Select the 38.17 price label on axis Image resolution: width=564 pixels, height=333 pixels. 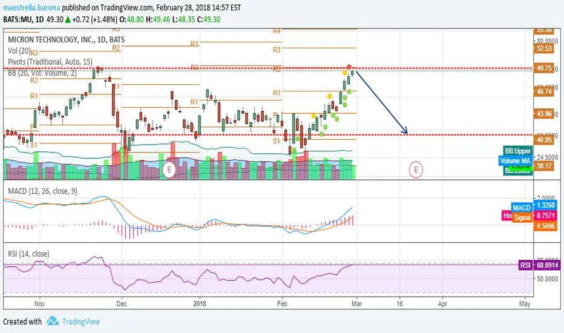click(x=544, y=166)
